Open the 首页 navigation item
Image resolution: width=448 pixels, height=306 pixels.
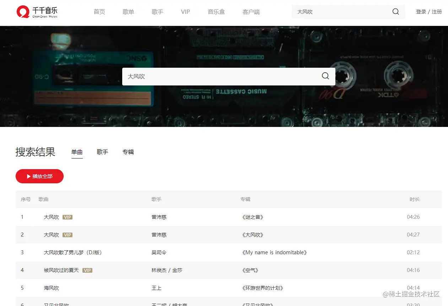click(x=99, y=12)
